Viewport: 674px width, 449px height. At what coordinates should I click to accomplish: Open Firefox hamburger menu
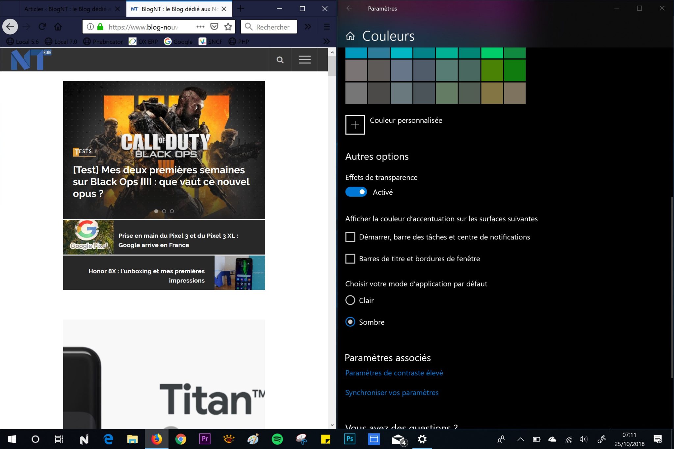(327, 27)
